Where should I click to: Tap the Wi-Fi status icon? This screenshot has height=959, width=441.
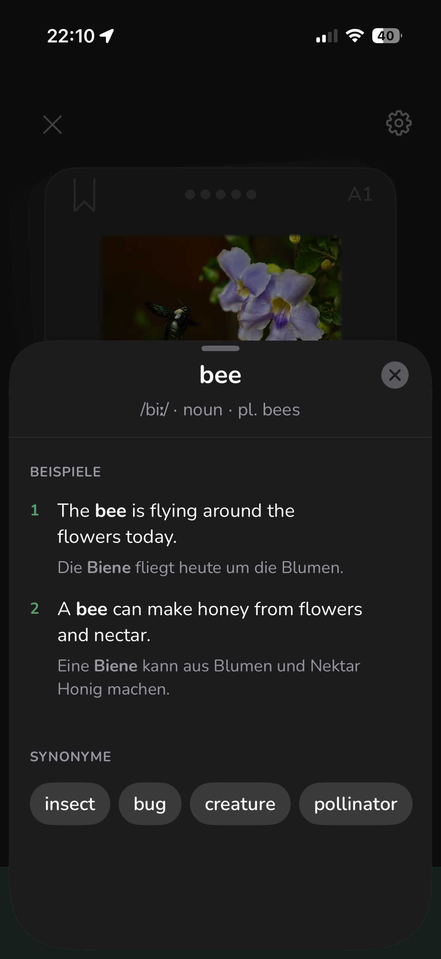pyautogui.click(x=354, y=36)
